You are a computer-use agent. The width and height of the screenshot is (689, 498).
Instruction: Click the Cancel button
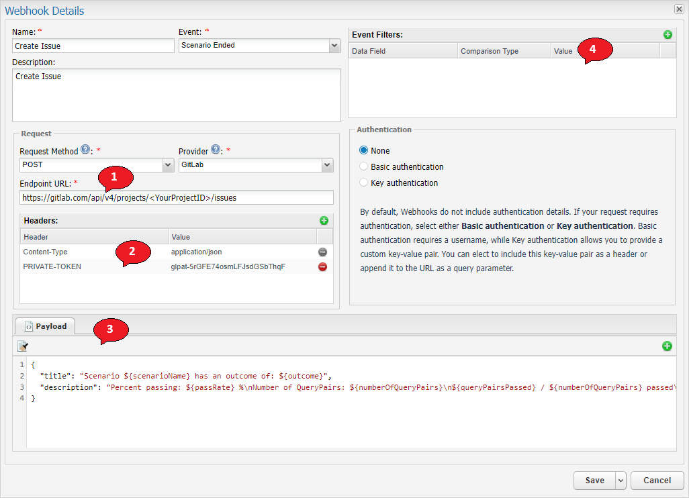point(656,481)
